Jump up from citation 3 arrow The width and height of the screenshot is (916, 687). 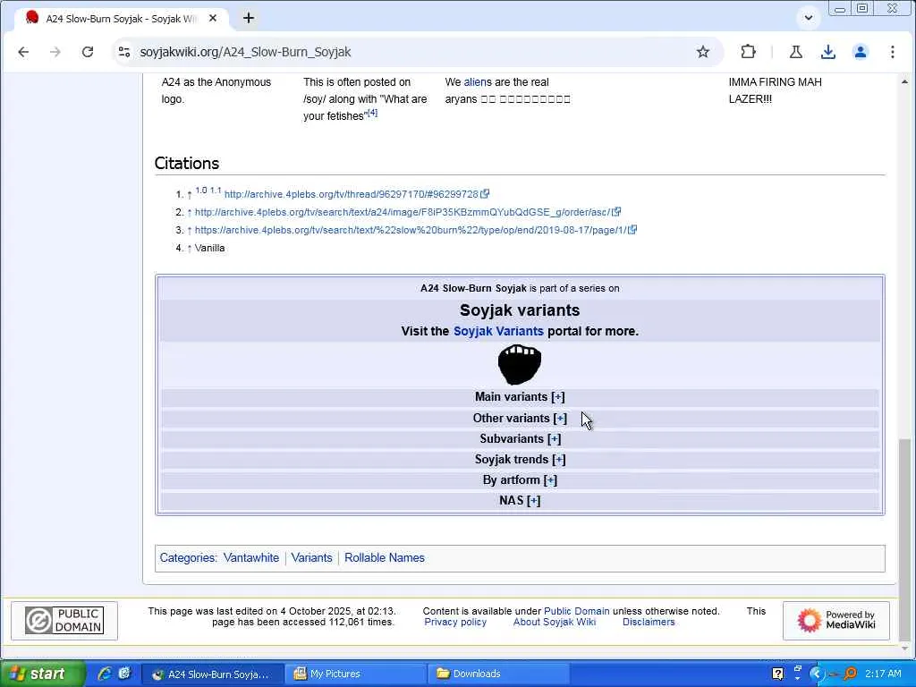tap(190, 231)
